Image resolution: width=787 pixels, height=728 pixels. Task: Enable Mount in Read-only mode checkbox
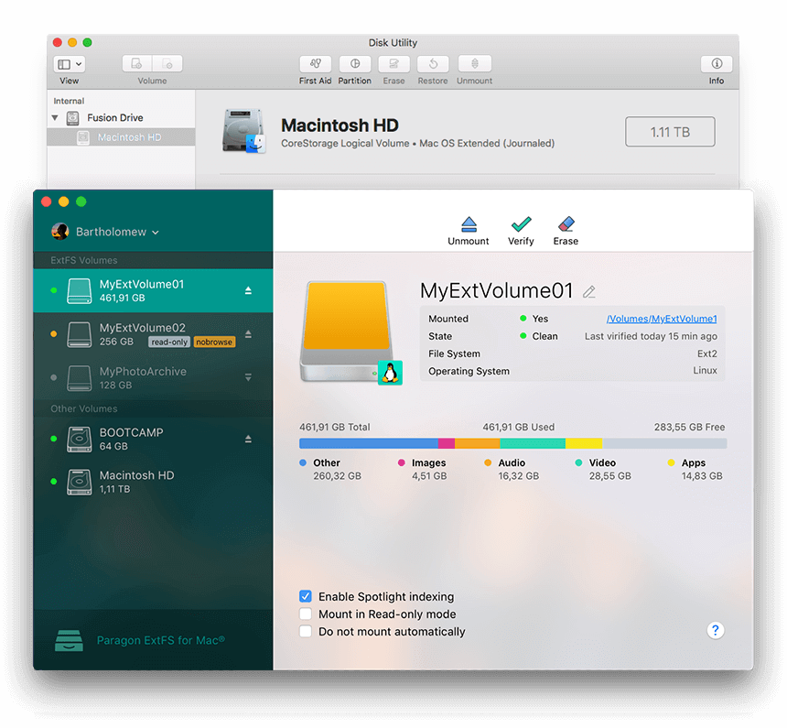coord(306,614)
